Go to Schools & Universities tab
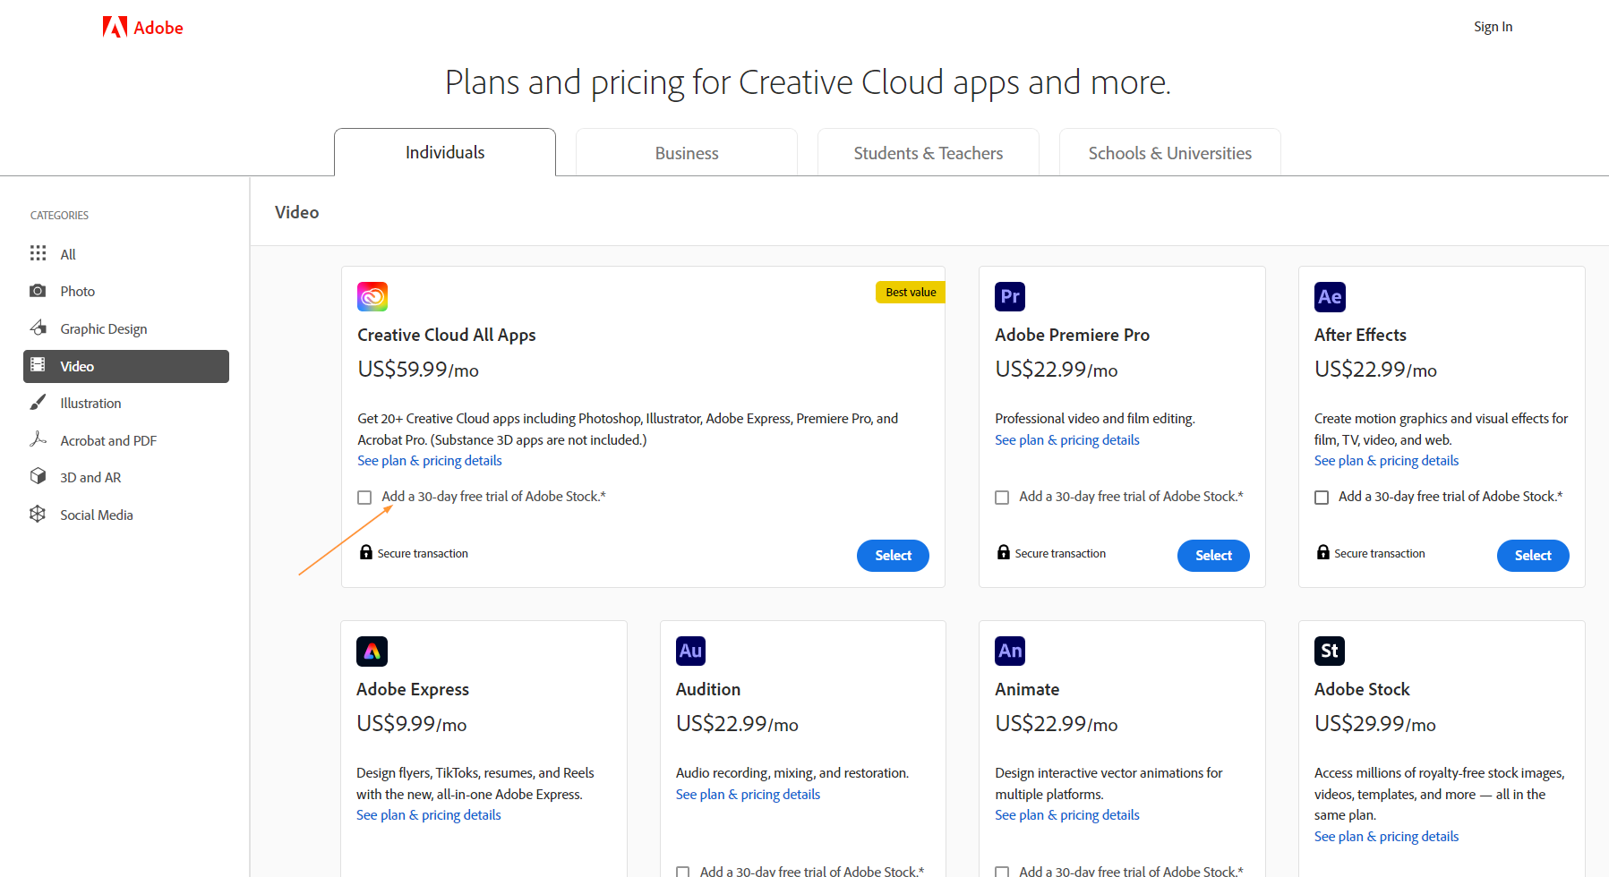1609x877 pixels. click(1169, 153)
